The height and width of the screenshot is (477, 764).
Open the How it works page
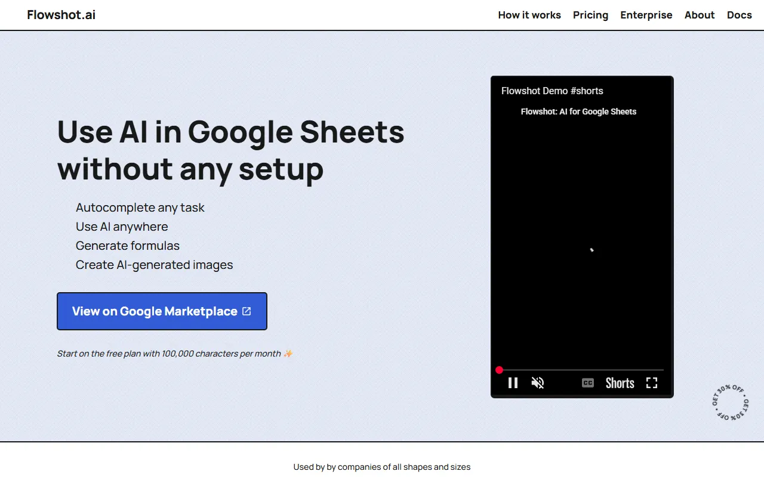(x=529, y=15)
